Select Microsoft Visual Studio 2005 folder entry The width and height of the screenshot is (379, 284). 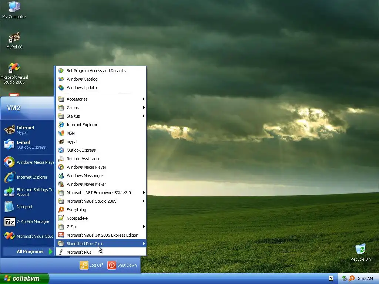(x=101, y=201)
